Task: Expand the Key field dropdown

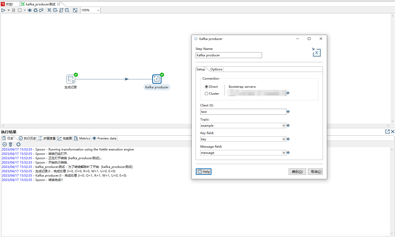Action: coord(283,139)
